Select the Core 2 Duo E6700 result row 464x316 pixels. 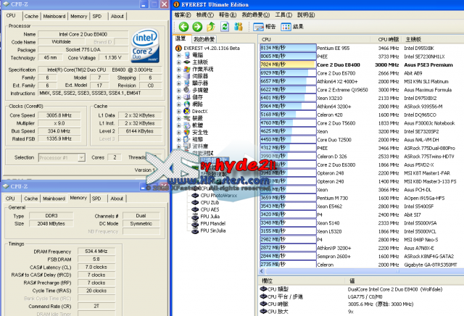[362, 73]
